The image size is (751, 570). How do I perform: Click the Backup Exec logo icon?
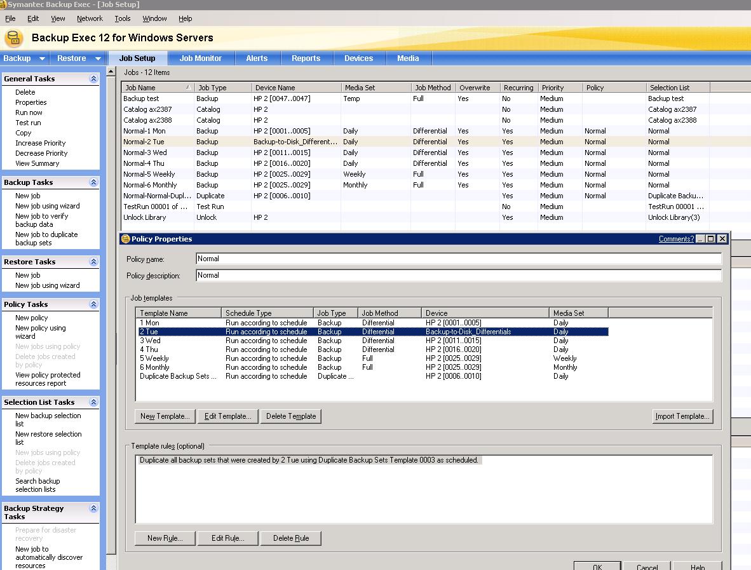tap(14, 38)
